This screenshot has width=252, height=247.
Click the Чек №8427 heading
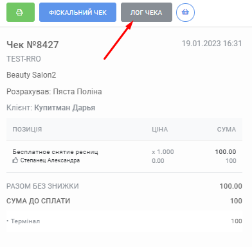click(x=33, y=45)
